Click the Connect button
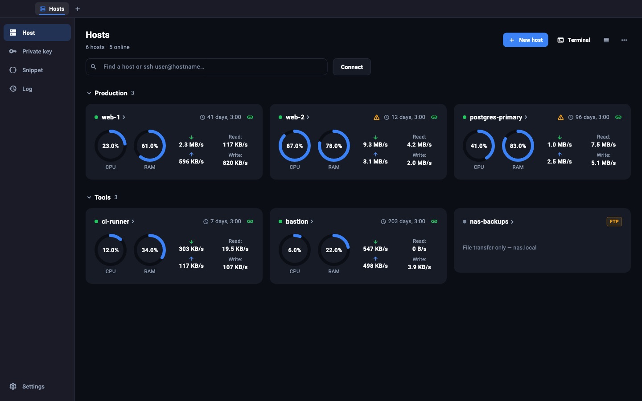Viewport: 642px width, 401px height. point(352,67)
